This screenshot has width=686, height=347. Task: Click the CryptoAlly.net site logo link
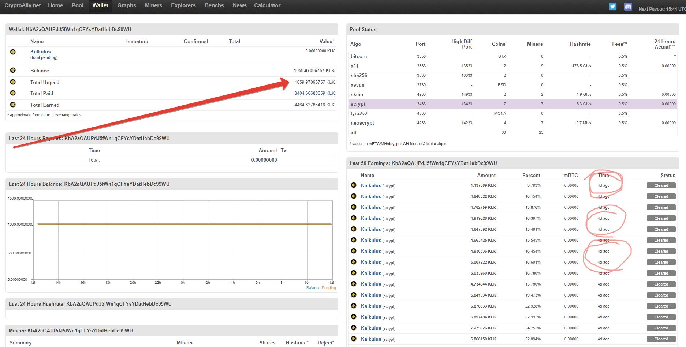pos(23,5)
